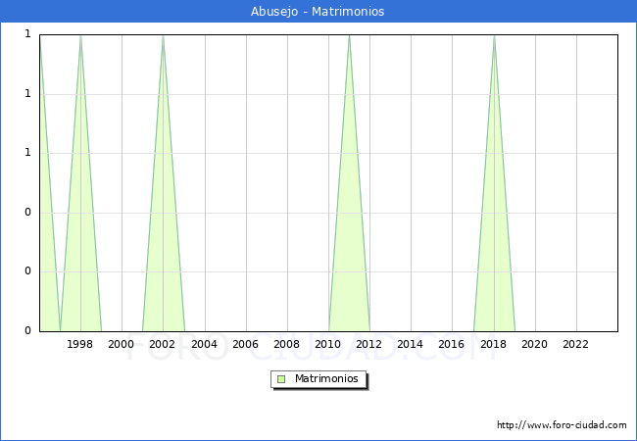Select the Matrimonios legend label

click(x=327, y=379)
